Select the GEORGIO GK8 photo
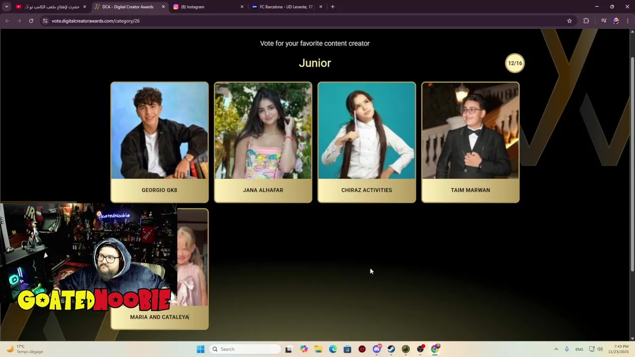635x357 pixels. [x=159, y=130]
